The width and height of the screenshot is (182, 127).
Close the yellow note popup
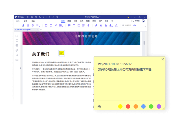tap(163, 59)
